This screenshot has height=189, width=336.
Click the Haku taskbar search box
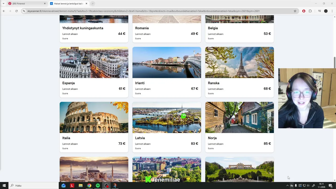coord(34,186)
